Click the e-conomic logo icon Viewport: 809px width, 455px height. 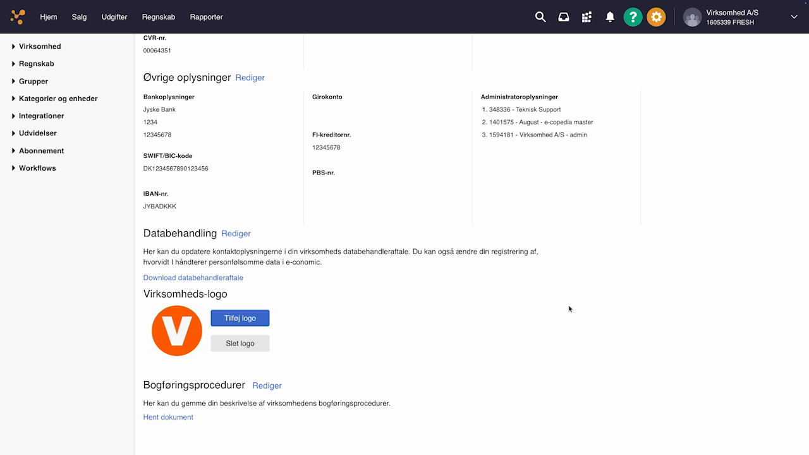(18, 17)
